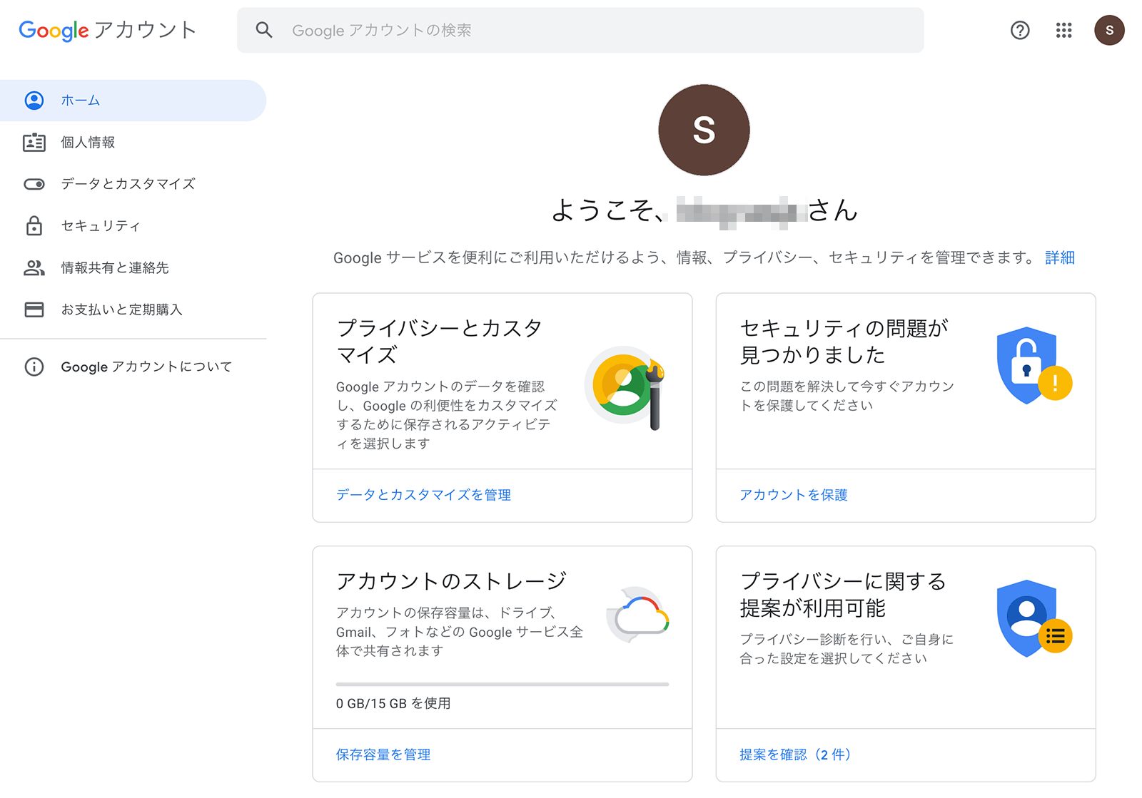1142x798 pixels.
Task: Open the Google apps grid icon
Action: click(x=1063, y=30)
